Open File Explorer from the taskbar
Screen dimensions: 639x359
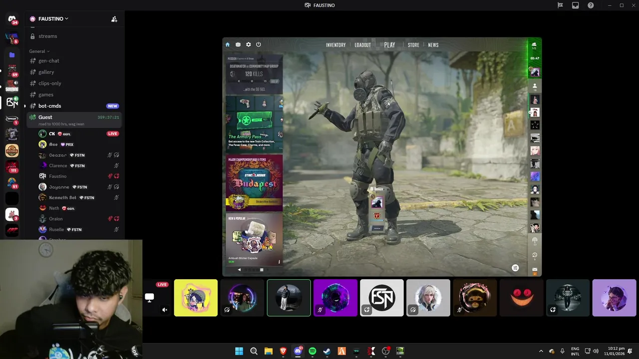(269, 351)
